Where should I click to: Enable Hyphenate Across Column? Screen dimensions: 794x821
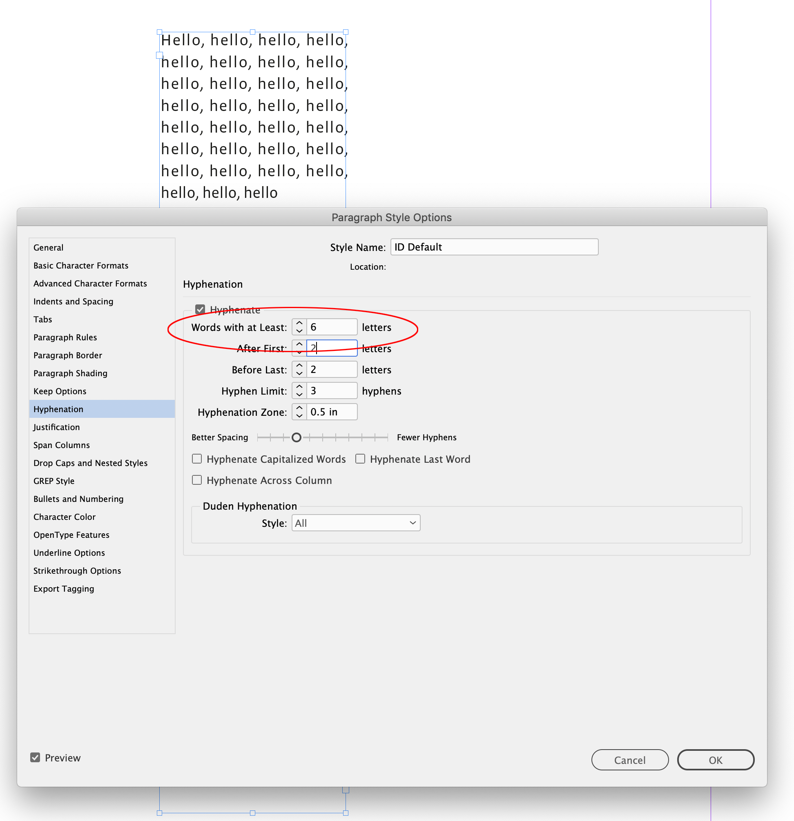coord(196,480)
